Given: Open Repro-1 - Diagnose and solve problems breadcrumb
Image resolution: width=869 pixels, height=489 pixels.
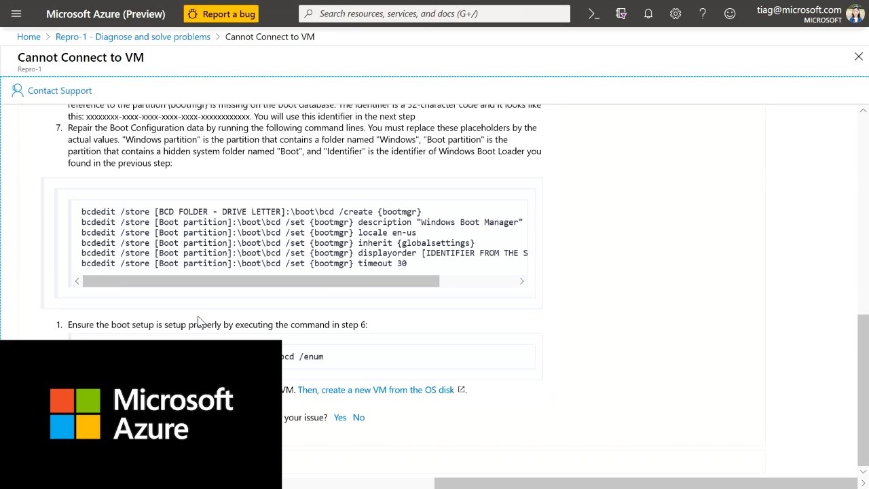Looking at the screenshot, I should point(133,37).
